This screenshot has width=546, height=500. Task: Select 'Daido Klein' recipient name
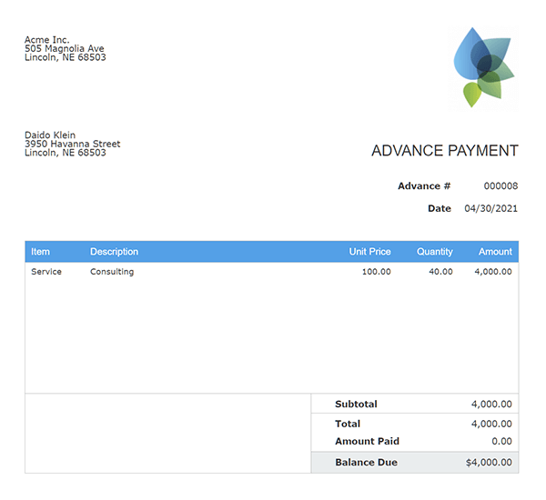pos(50,135)
